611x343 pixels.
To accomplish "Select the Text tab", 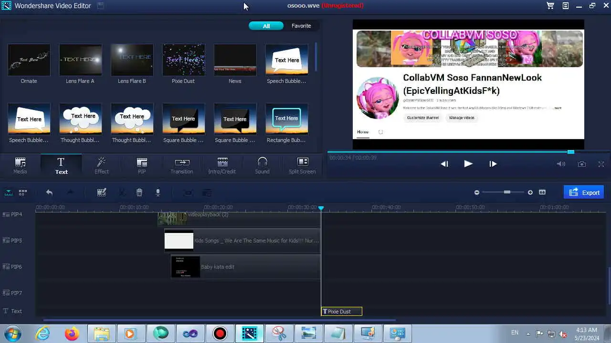I will (61, 165).
